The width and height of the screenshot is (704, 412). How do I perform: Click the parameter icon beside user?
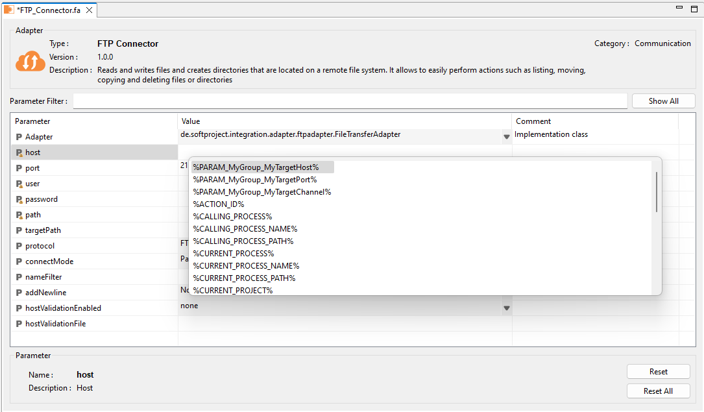coord(19,183)
